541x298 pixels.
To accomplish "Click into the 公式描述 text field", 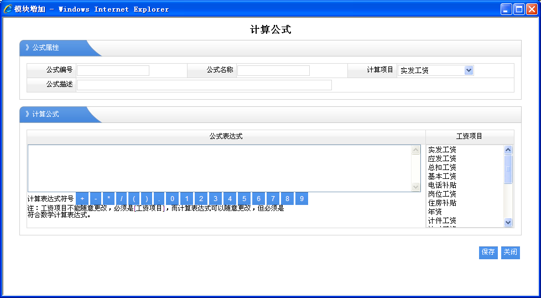I will 204,85.
